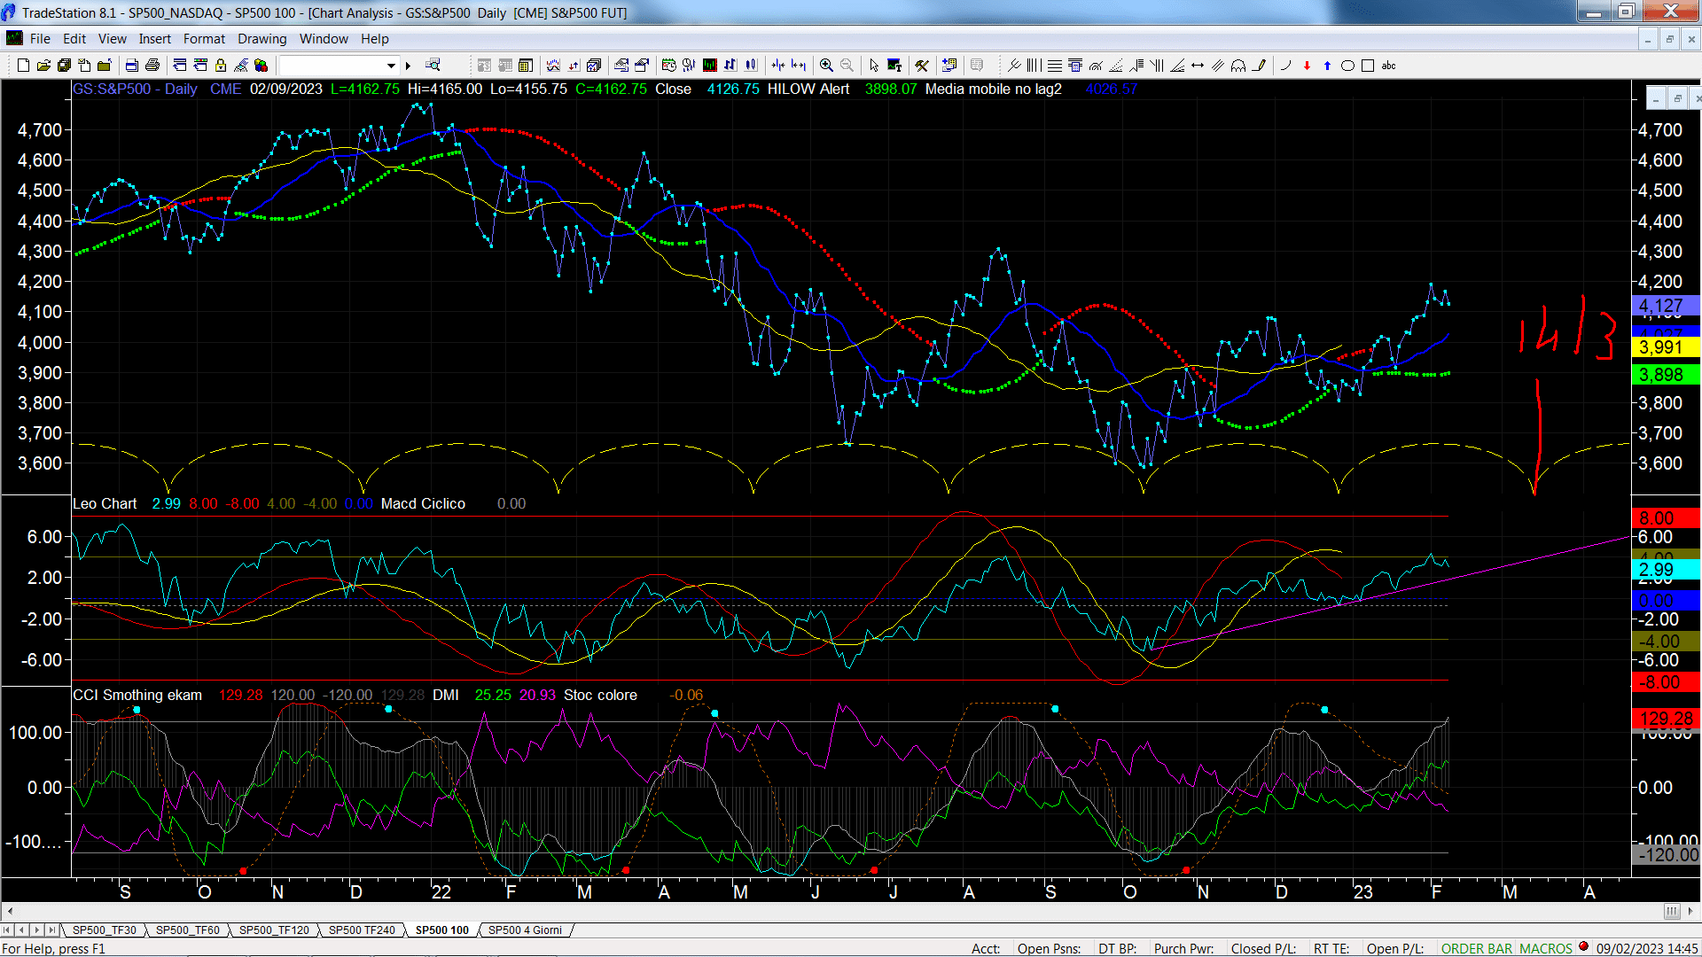Click the horizontal scrollbar left arrow
This screenshot has width=1702, height=957.
[x=10, y=911]
